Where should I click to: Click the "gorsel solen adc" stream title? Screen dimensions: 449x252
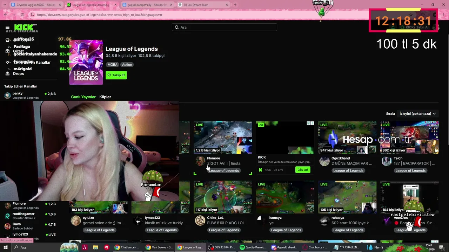[103, 223]
